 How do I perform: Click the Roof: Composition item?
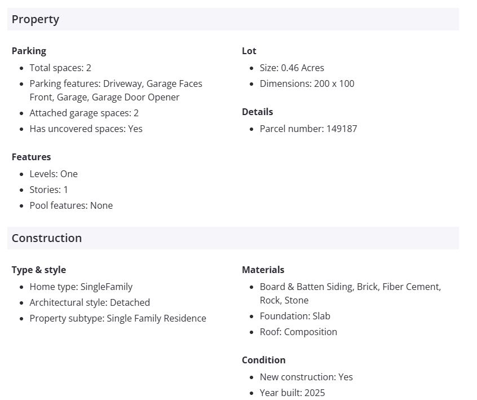[298, 332]
